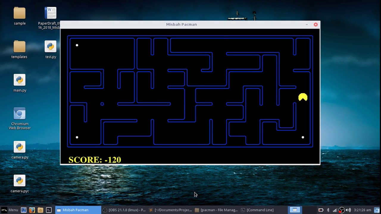The width and height of the screenshot is (381, 214).
Task: Click the top-left white pellet in the maze
Action: coord(77,45)
